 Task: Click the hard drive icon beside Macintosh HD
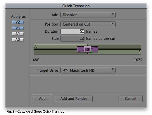pyautogui.click(x=66, y=70)
